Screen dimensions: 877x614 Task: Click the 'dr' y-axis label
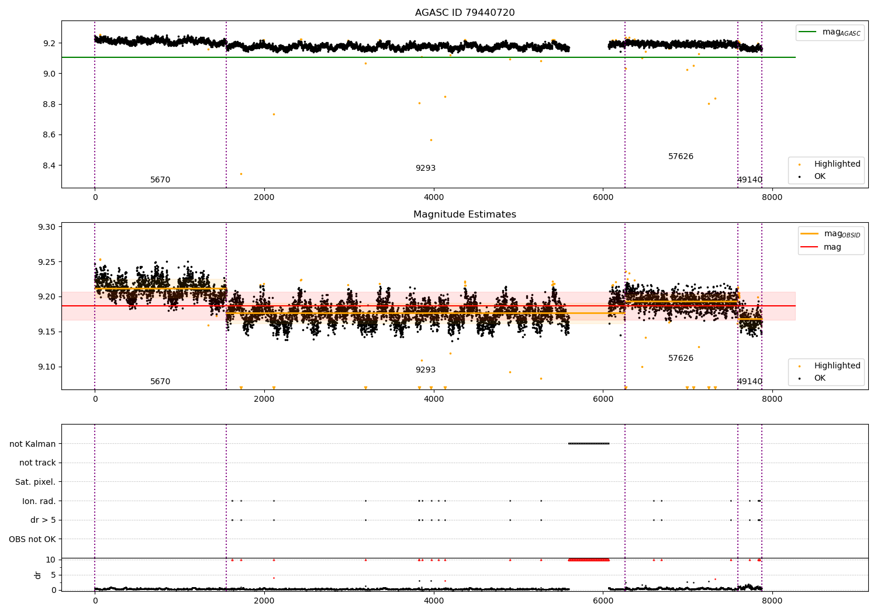(x=38, y=575)
